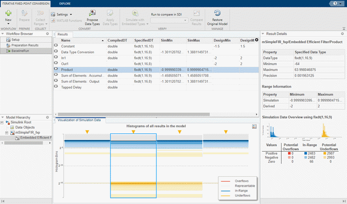This screenshot has width=347, height=204.
Task: Collapse the mSimpleFIR_fxp tree node
Action: pyautogui.click(x=7, y=133)
